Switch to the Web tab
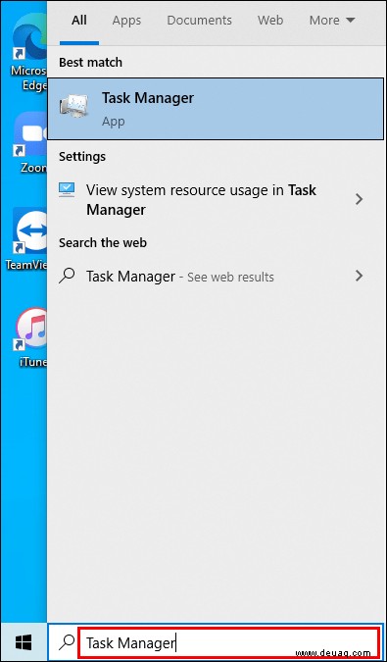387x662 pixels. click(269, 21)
